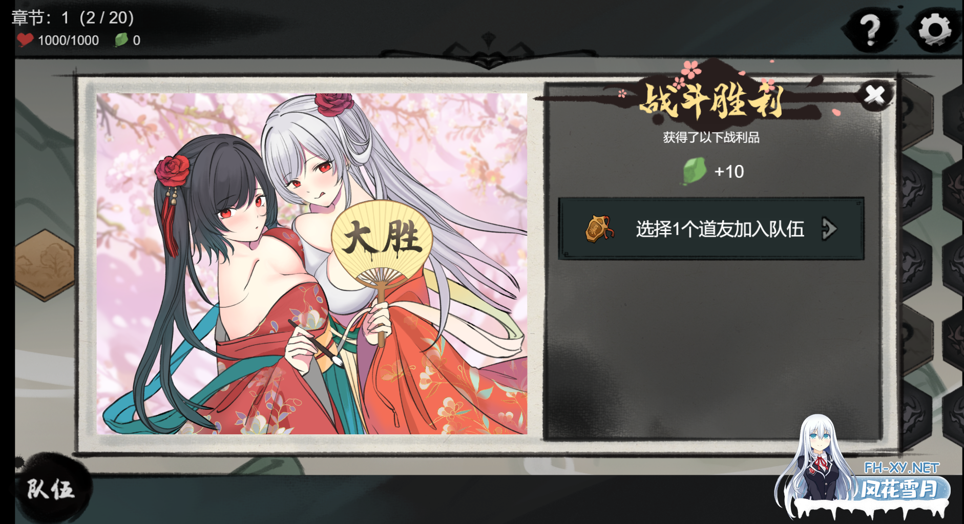Open the 队伍 team button
This screenshot has width=964, height=524.
point(50,489)
